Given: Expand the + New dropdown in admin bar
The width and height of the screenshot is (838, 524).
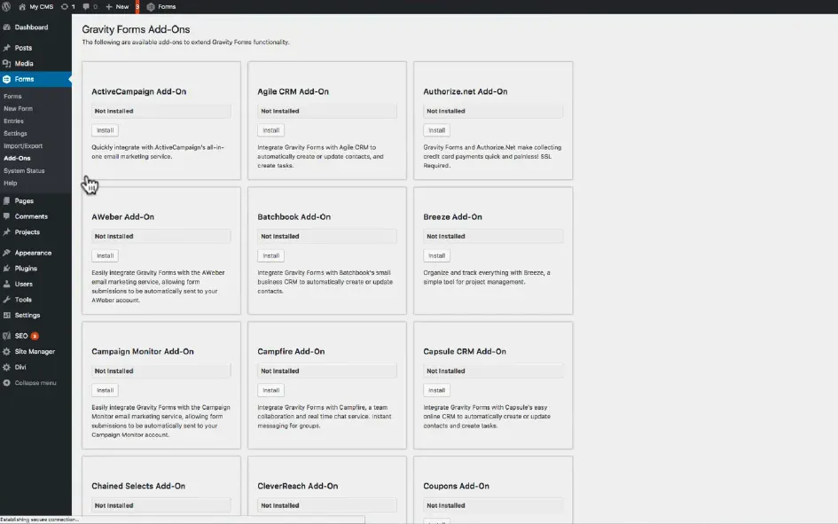Looking at the screenshot, I should (117, 6).
